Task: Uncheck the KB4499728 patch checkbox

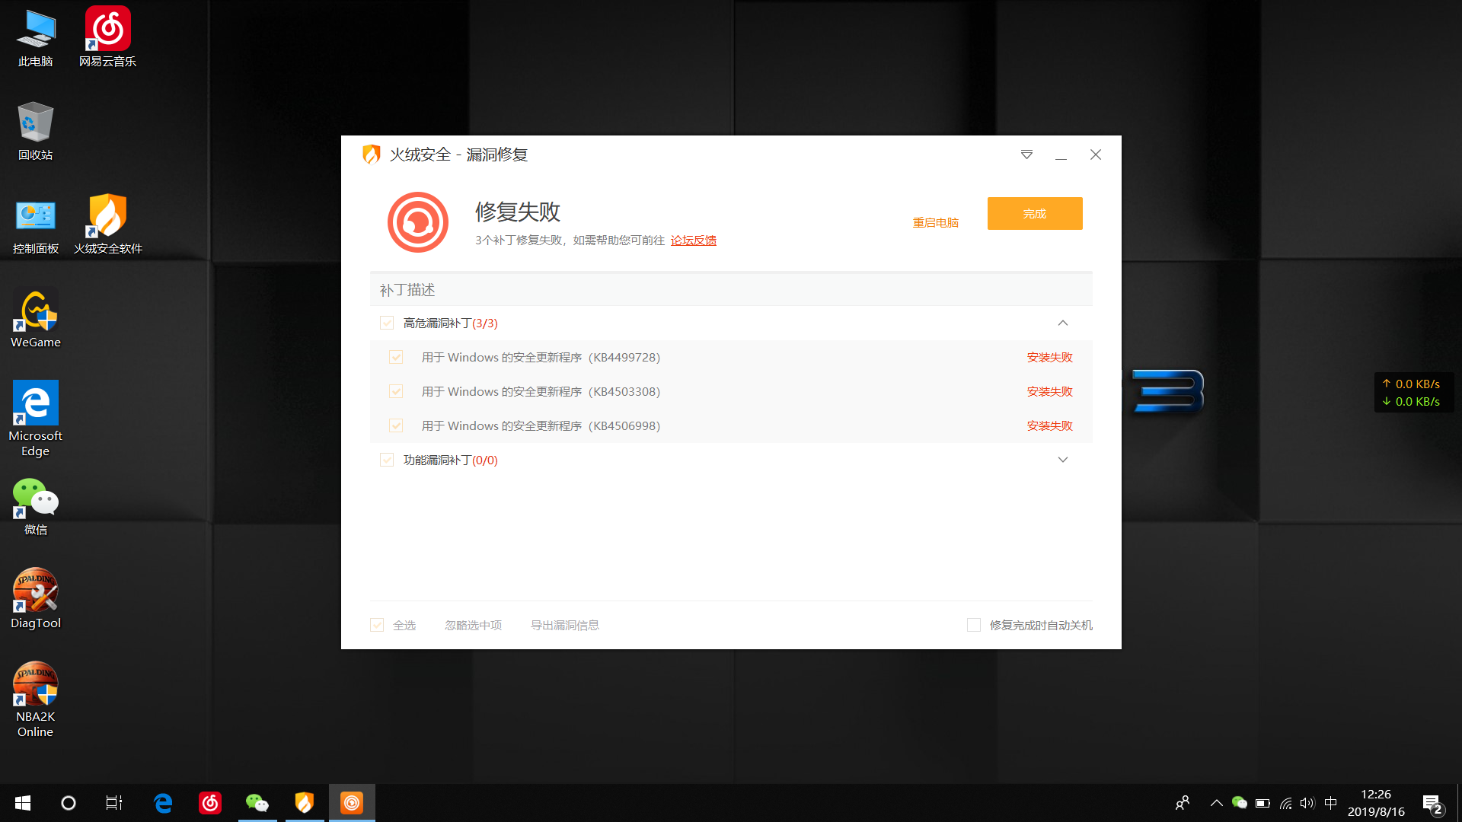Action: coord(396,357)
